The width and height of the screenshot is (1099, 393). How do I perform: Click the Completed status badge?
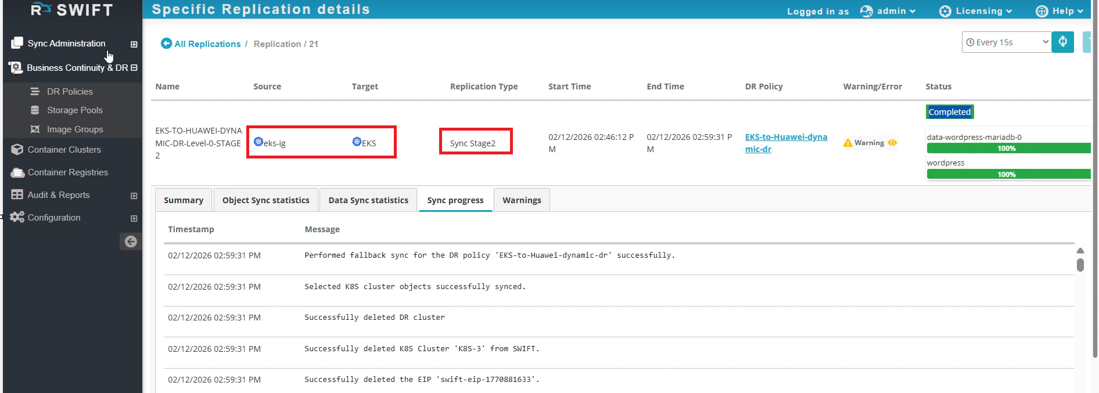click(x=950, y=112)
